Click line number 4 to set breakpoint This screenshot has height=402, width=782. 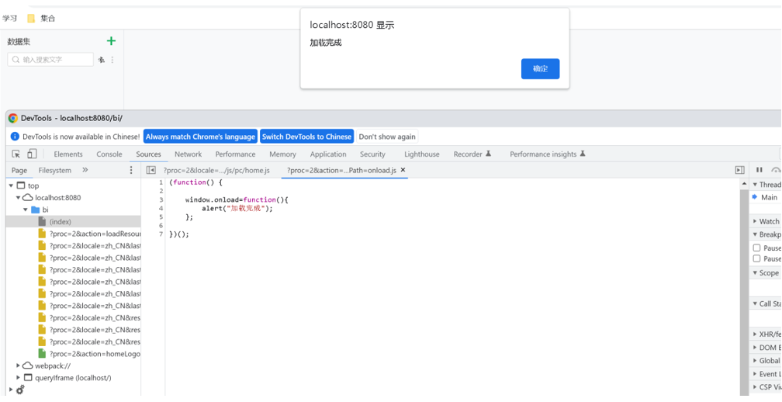click(x=161, y=208)
